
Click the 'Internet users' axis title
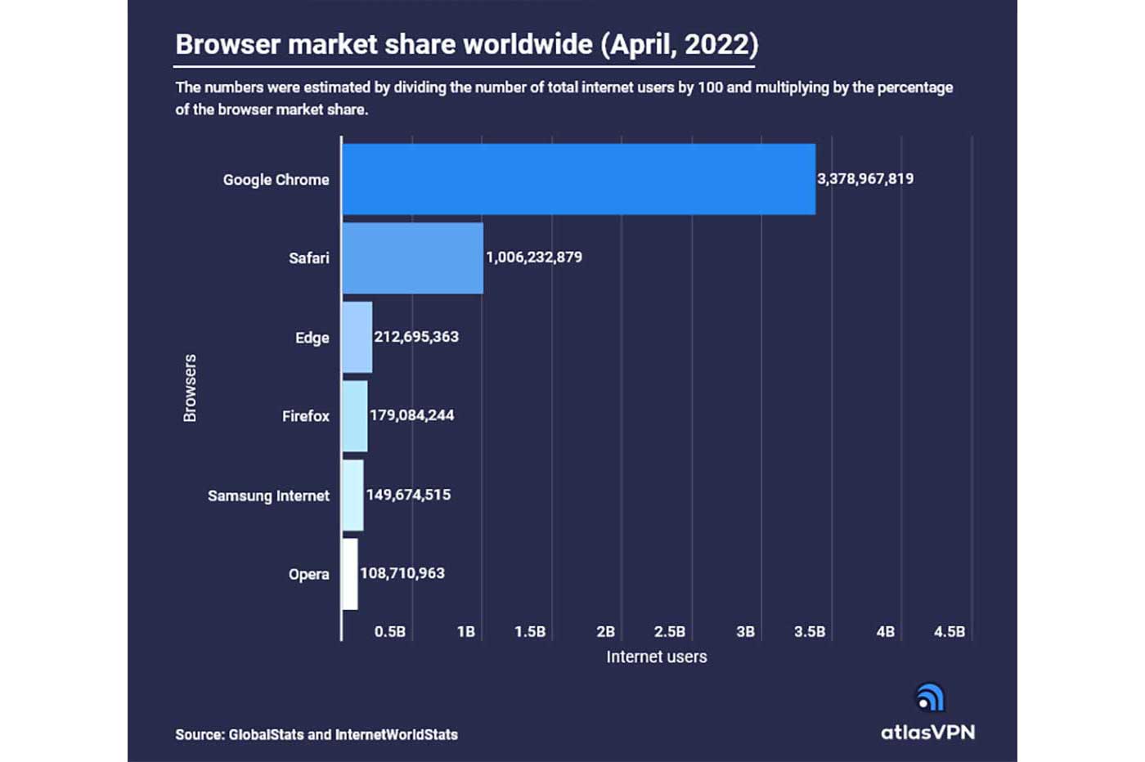point(657,657)
